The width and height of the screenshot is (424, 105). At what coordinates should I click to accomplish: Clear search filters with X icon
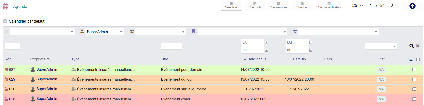(x=418, y=46)
